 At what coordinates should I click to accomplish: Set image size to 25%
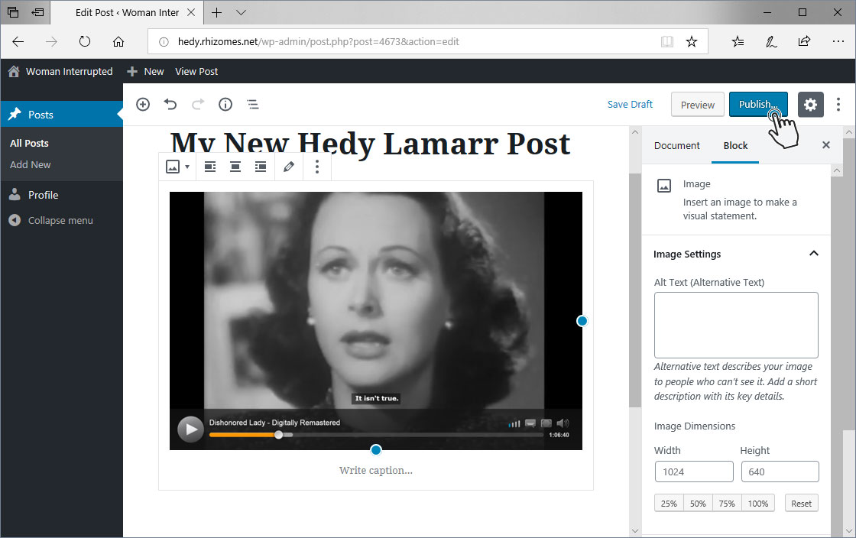pyautogui.click(x=669, y=503)
